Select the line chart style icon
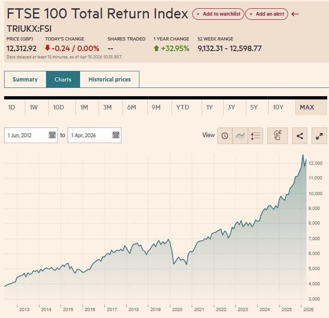The width and height of the screenshot is (329, 318). [240, 136]
